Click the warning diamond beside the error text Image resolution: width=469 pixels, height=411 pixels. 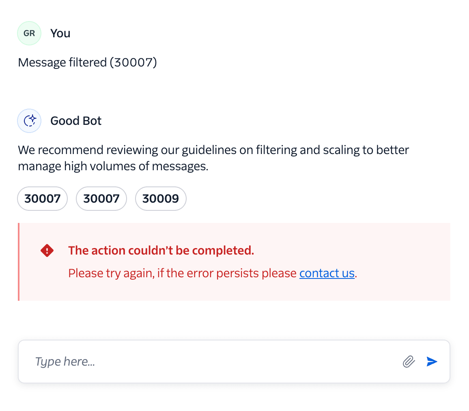[47, 250]
